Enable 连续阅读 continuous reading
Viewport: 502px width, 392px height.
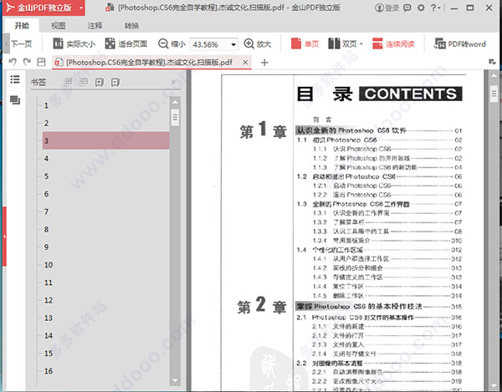(393, 43)
